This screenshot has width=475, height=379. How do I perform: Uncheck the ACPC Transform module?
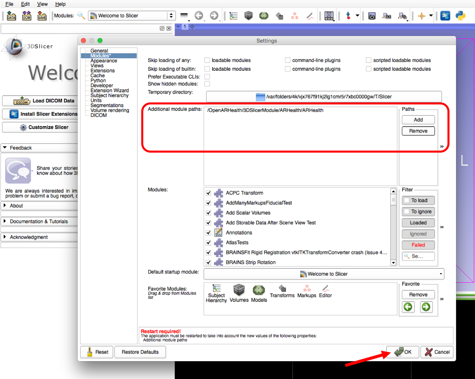(209, 193)
